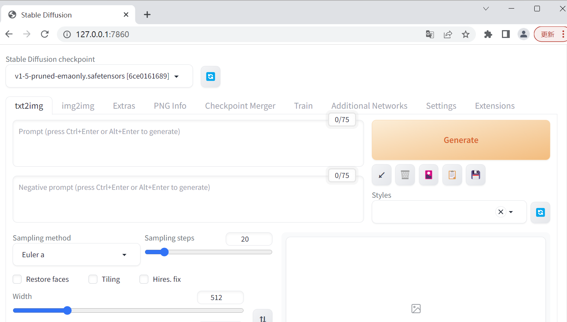Click into the Negative prompt text box
The width and height of the screenshot is (567, 322).
coord(188,199)
